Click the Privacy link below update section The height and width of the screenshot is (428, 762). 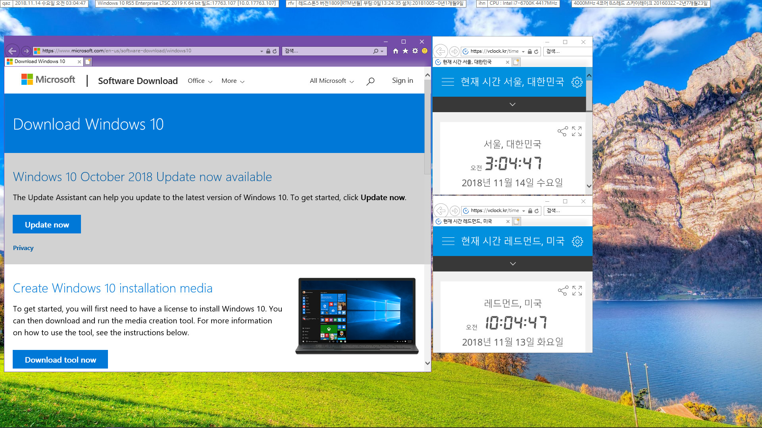click(23, 248)
